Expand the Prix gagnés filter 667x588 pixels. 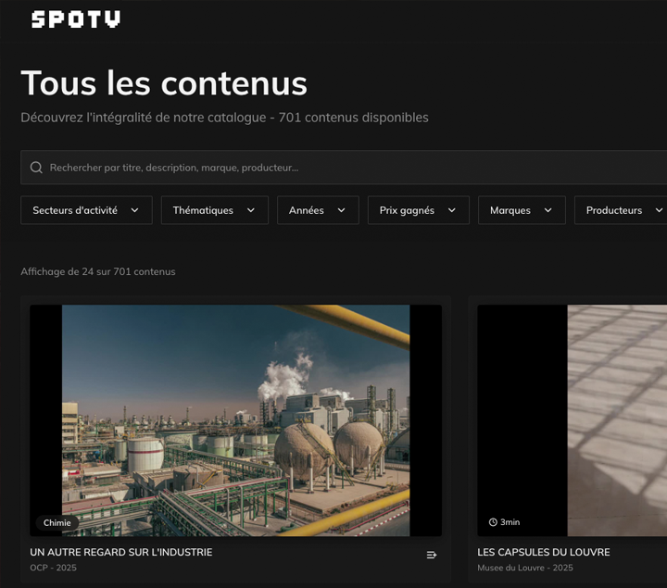tap(418, 210)
